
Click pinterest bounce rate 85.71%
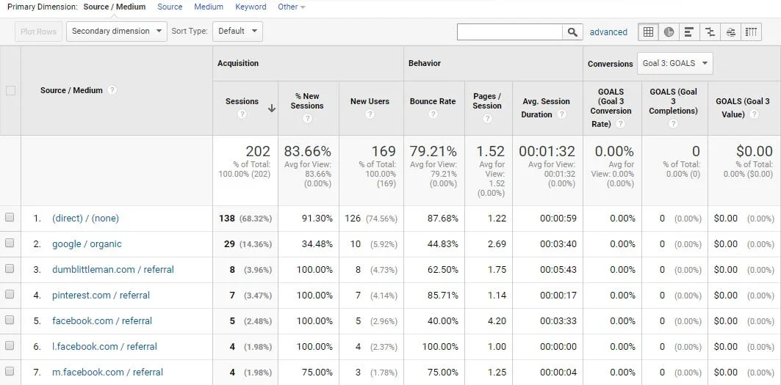[x=443, y=296]
